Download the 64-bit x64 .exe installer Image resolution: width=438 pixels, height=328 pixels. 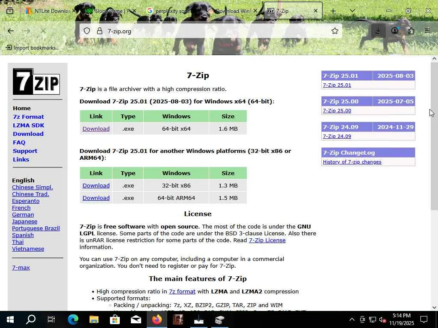(96, 129)
